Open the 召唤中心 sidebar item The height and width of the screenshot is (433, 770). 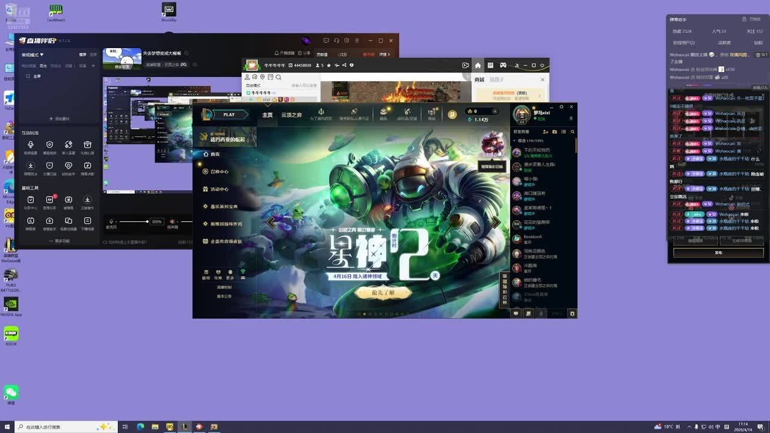[219, 171]
